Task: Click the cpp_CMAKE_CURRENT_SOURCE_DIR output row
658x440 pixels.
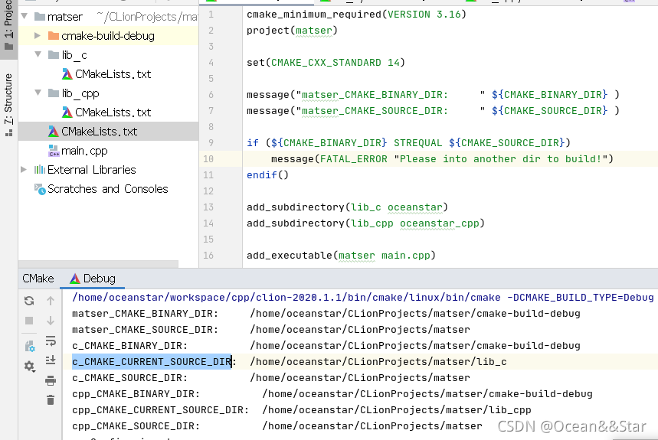Action: tap(302, 410)
